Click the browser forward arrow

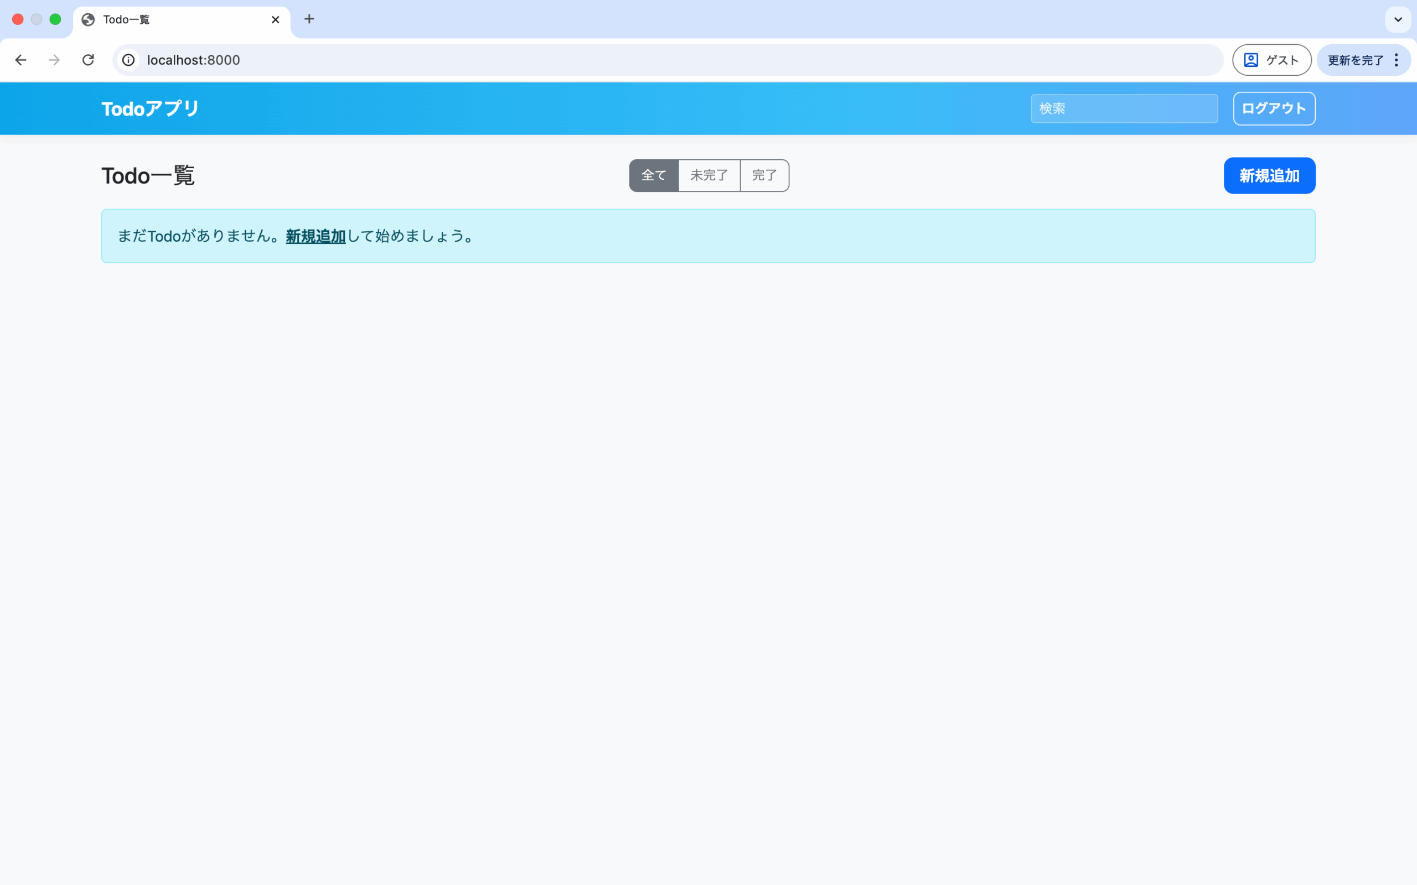54,60
